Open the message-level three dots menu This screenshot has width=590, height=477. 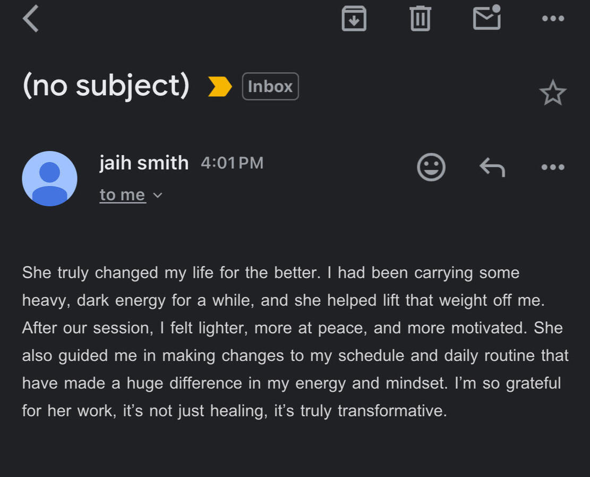point(553,167)
